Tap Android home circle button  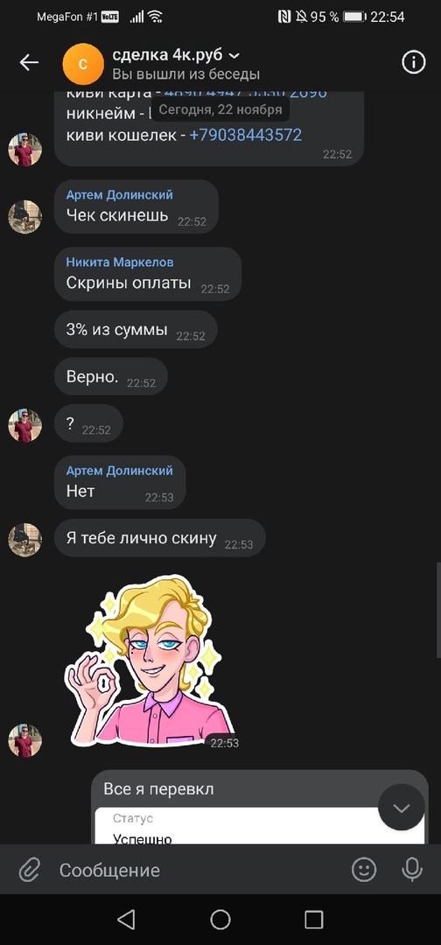(220, 920)
